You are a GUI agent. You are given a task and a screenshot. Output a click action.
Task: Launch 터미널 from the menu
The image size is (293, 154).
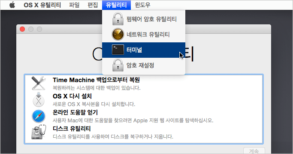(x=144, y=50)
